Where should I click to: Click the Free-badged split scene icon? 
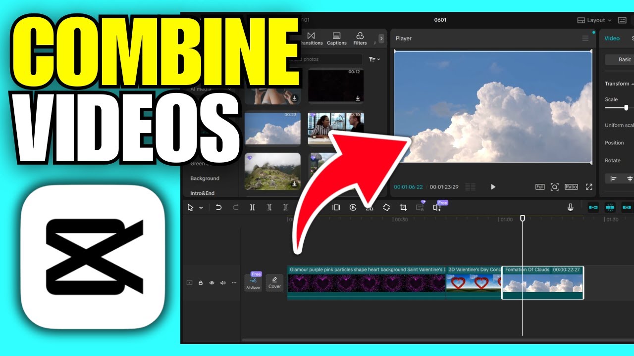[437, 208]
